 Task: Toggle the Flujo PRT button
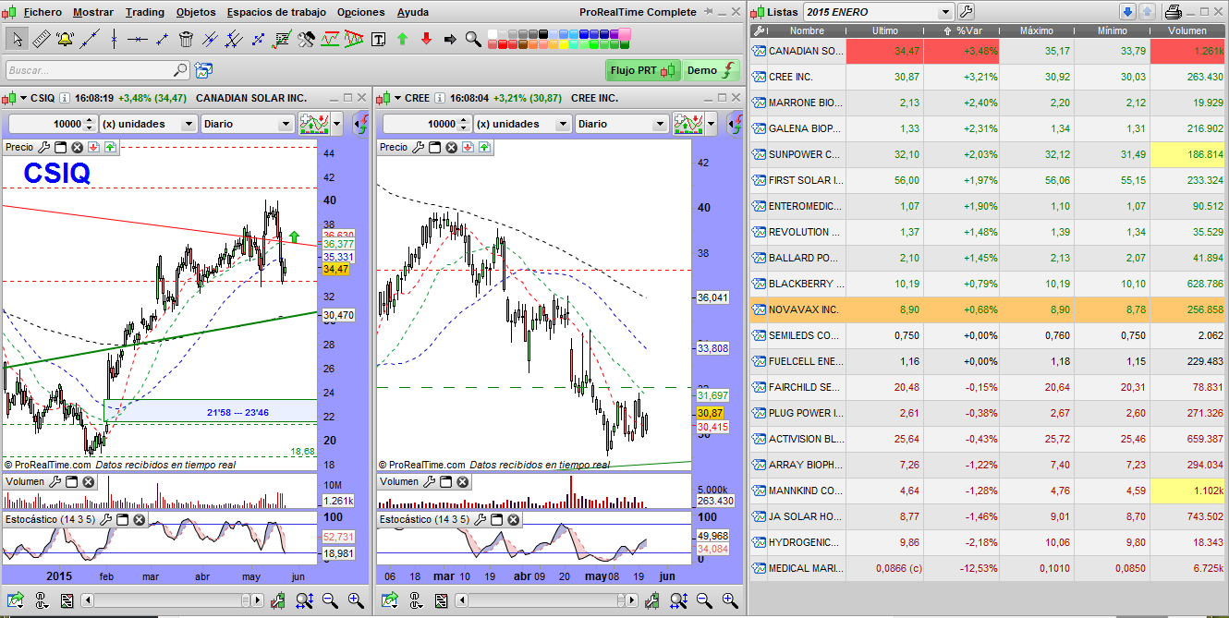644,70
